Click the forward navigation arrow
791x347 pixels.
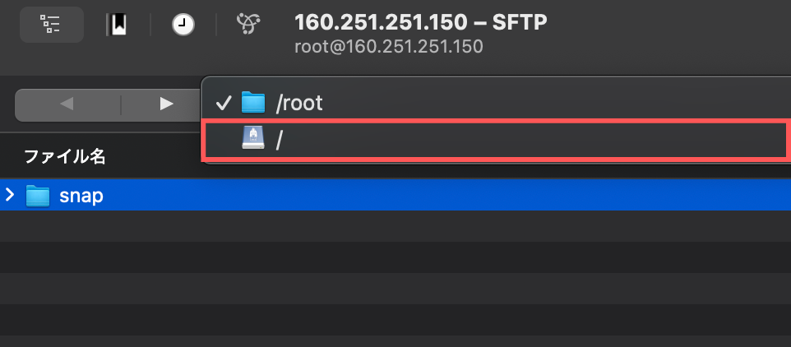point(166,104)
